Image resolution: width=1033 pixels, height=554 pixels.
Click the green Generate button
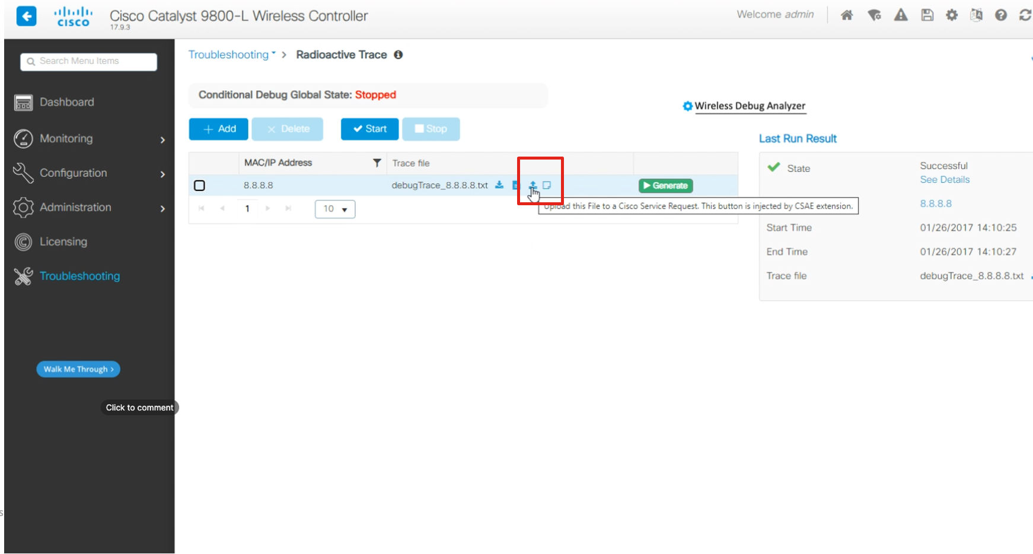pos(666,186)
